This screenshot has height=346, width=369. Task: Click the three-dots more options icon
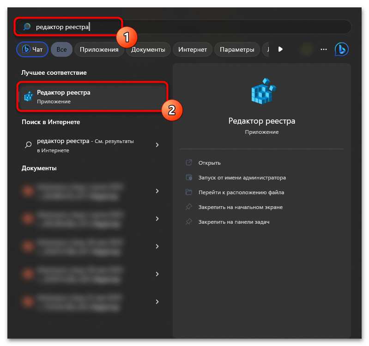324,49
